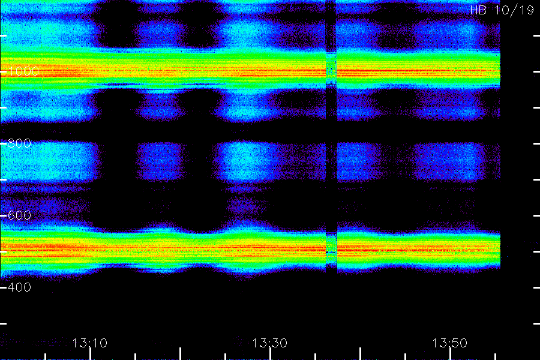This screenshot has width=540, height=360.
Task: Click the 13:30 time axis label
Action: point(269,343)
